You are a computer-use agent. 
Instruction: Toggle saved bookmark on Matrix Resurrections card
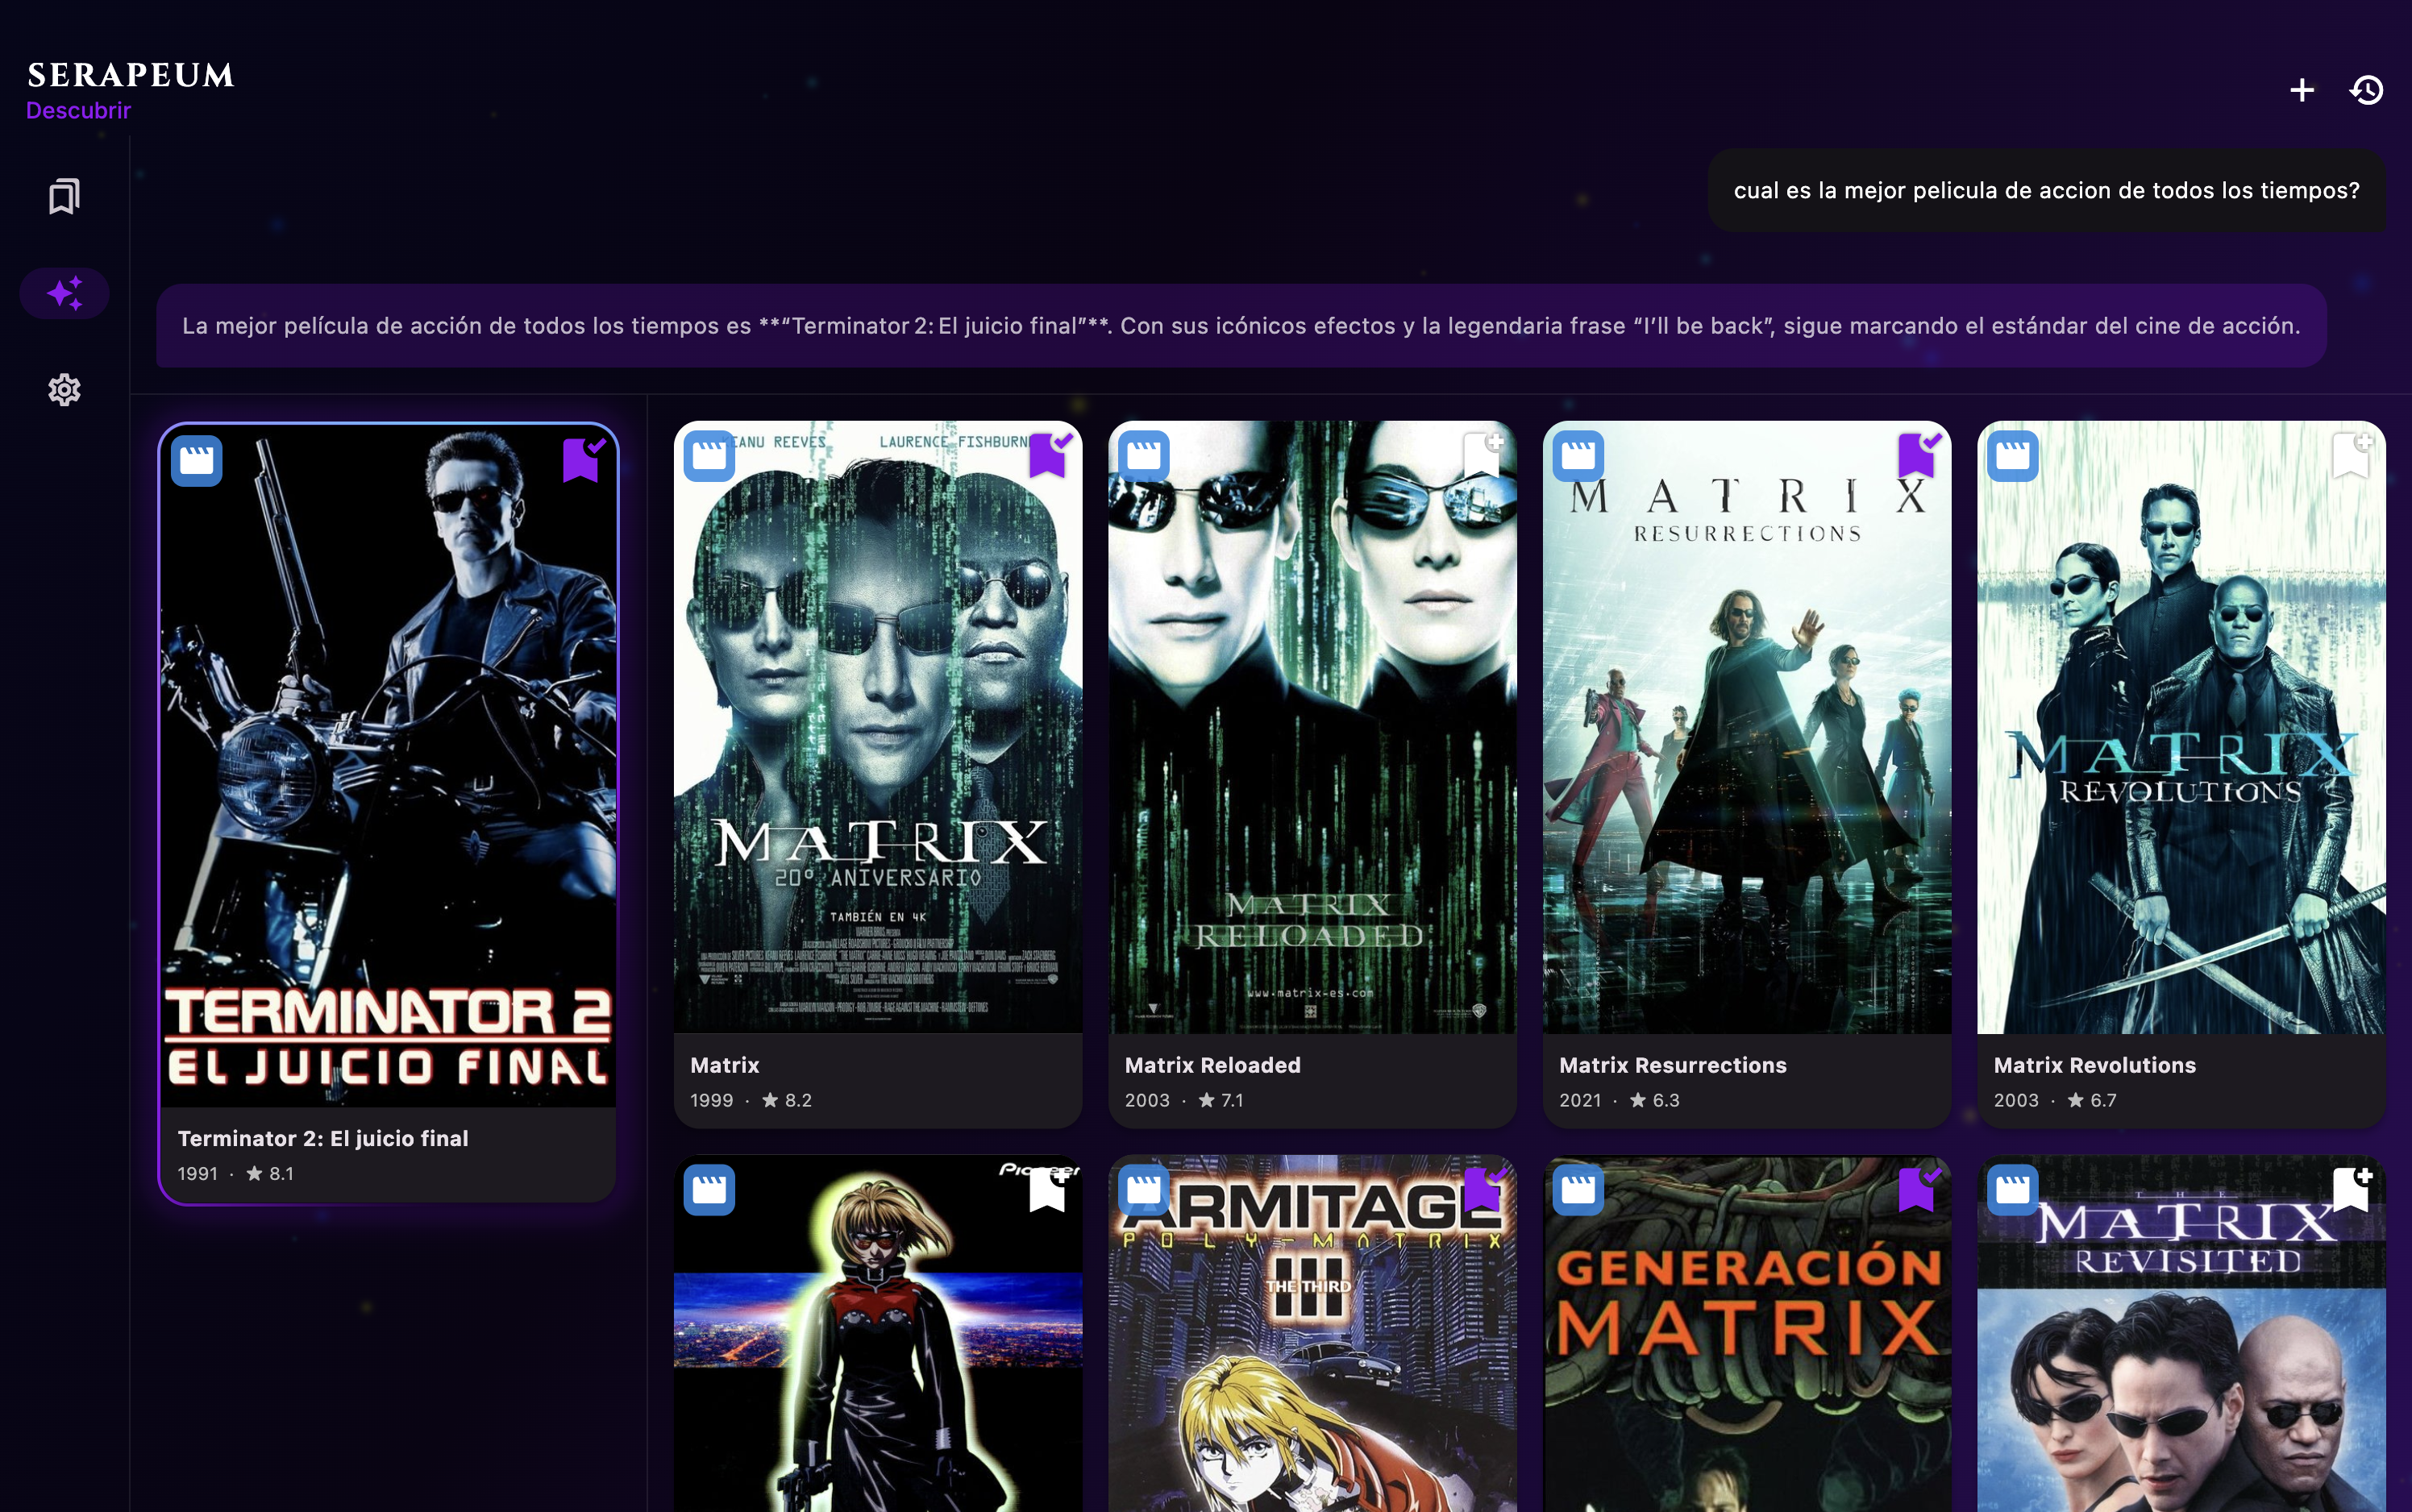point(1918,455)
